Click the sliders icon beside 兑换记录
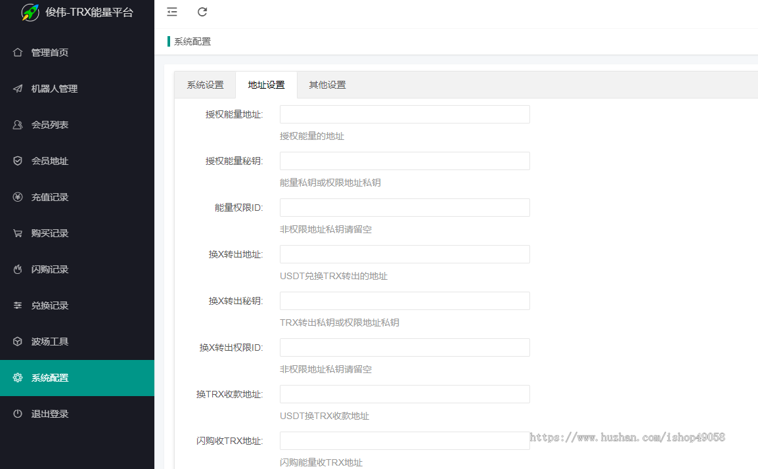 (x=18, y=305)
